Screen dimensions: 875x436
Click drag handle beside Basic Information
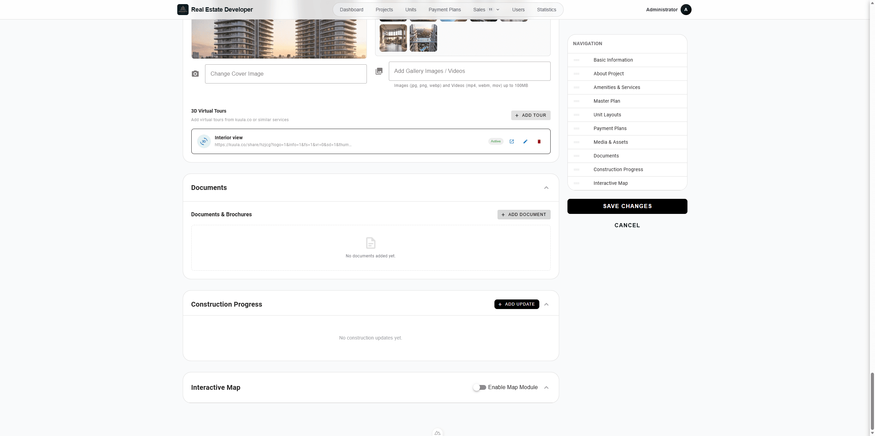pyautogui.click(x=576, y=60)
